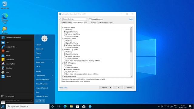This screenshot has width=194, height=109.
Task: Open File Explorer from the taskbar
Action: pos(71,107)
